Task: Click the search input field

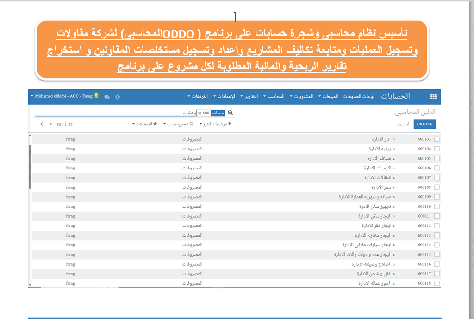Action: click(x=115, y=113)
